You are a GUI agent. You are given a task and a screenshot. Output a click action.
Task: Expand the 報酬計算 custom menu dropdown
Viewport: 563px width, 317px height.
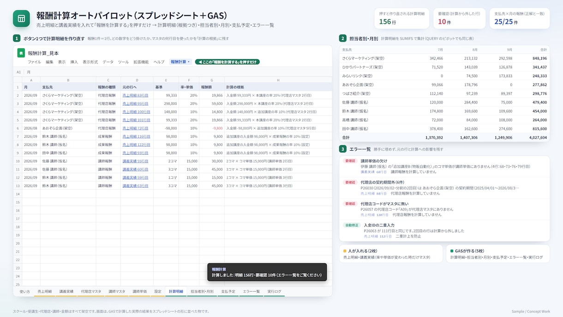180,62
